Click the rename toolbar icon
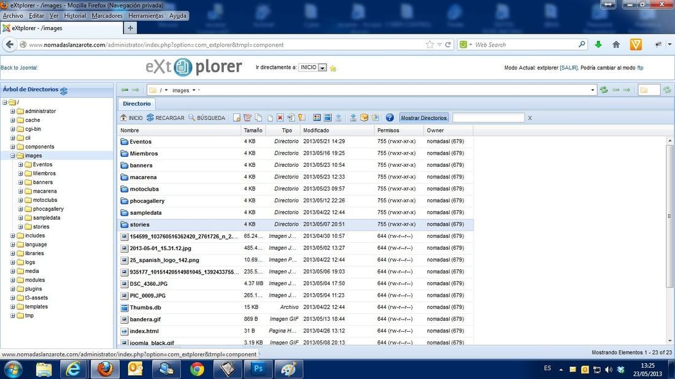Image resolution: width=675 pixels, height=379 pixels. click(x=291, y=118)
